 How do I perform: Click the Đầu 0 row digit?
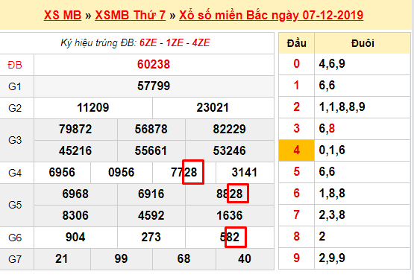click(296, 64)
